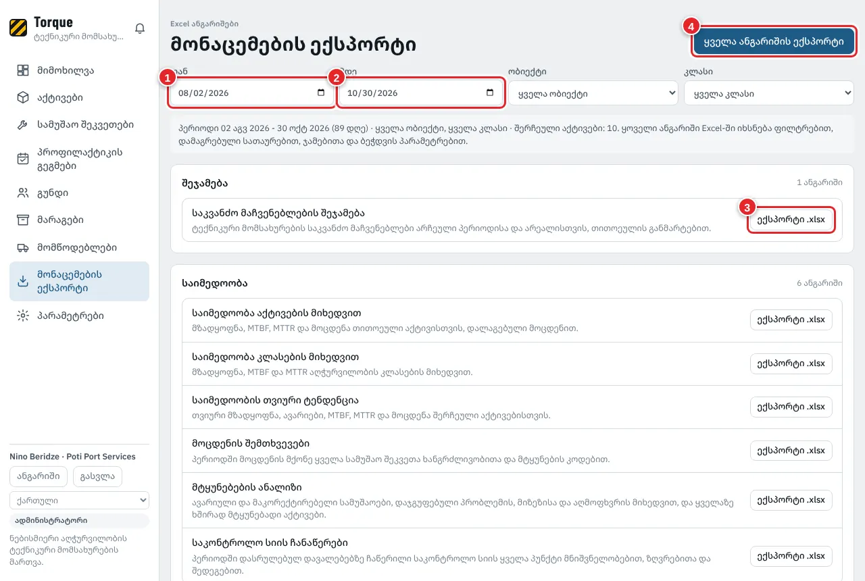Click the აქტივები cube icon

(x=23, y=97)
